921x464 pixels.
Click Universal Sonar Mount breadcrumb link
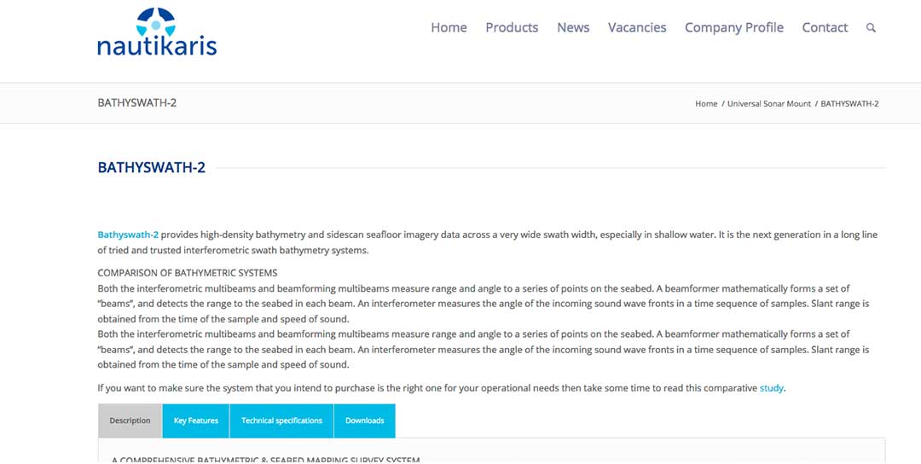pos(769,103)
